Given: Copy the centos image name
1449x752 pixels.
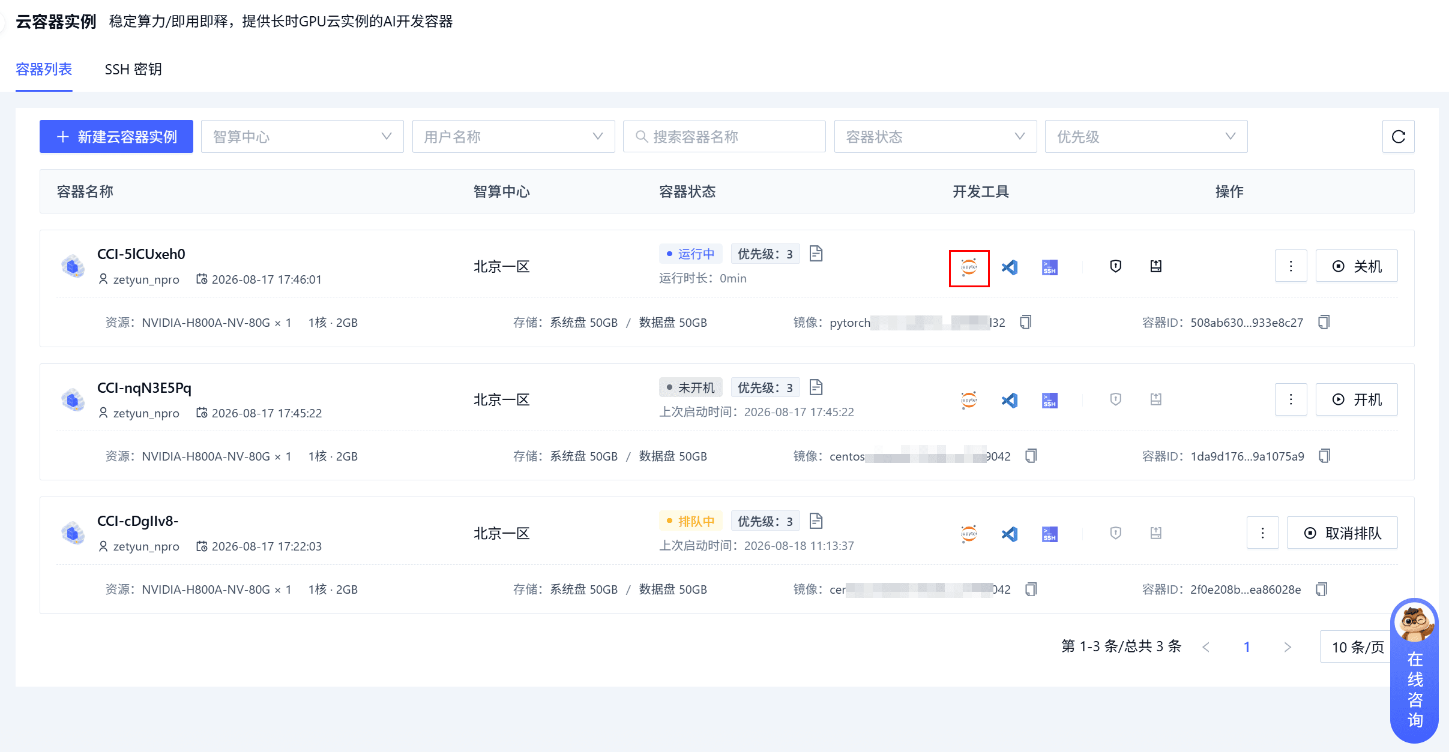Looking at the screenshot, I should [1031, 456].
